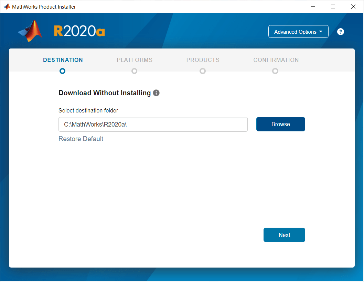Click the R2020a release logo
364x282 pixels.
[79, 30]
